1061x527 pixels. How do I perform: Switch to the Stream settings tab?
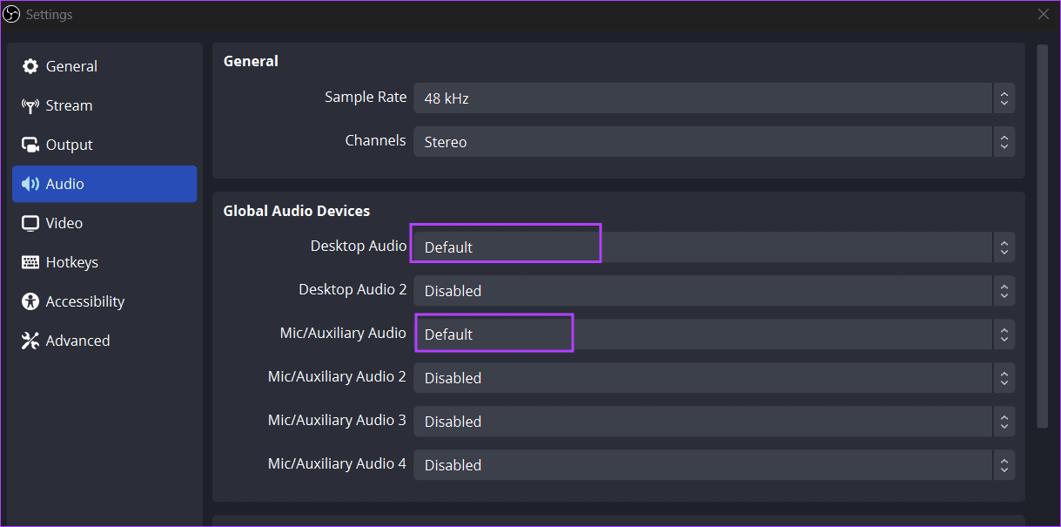point(69,106)
